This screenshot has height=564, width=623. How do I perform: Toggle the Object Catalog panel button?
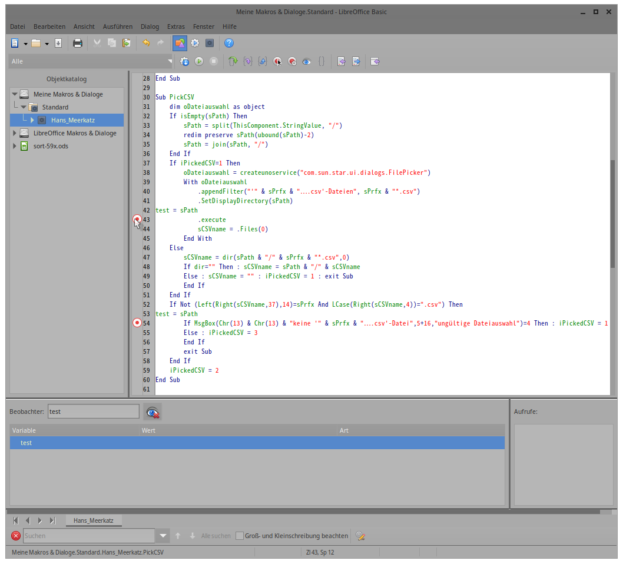180,44
